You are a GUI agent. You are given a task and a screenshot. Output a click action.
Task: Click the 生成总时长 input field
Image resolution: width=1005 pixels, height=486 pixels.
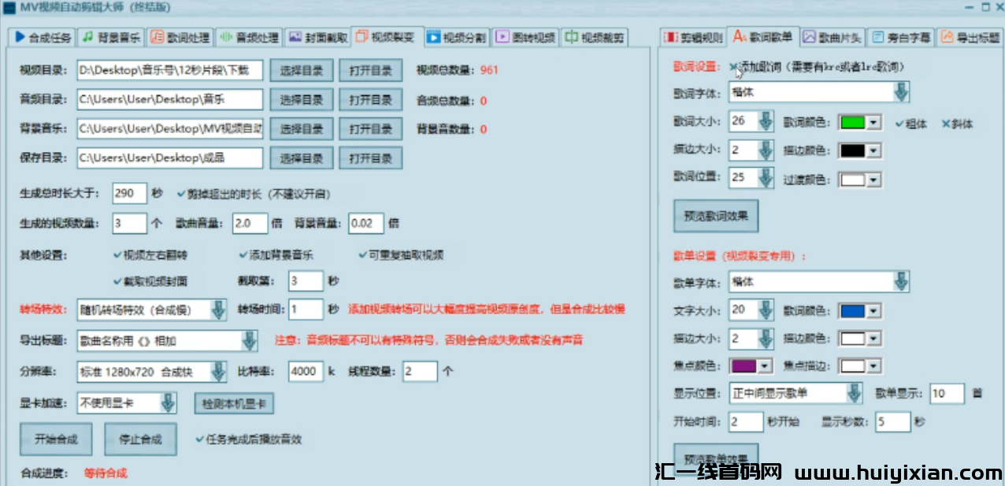[x=128, y=191]
